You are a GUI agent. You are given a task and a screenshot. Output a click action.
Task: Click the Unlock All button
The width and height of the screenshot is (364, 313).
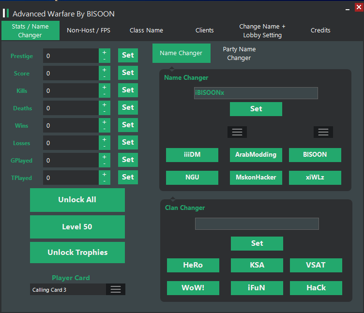[x=77, y=200]
